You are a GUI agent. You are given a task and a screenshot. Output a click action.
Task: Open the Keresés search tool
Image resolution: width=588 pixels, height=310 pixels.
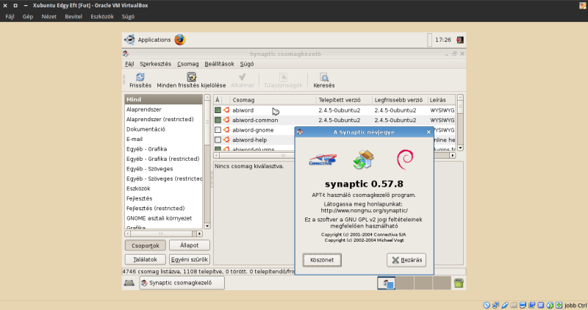(325, 76)
